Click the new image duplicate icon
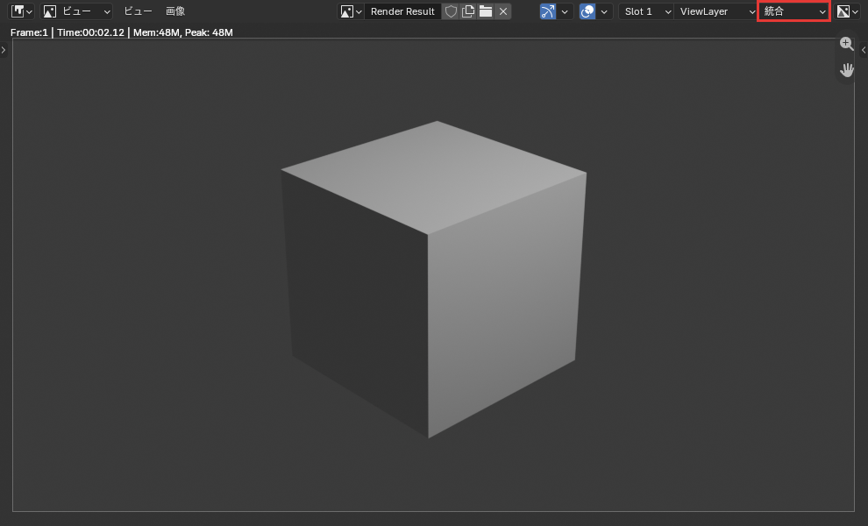 pos(468,11)
